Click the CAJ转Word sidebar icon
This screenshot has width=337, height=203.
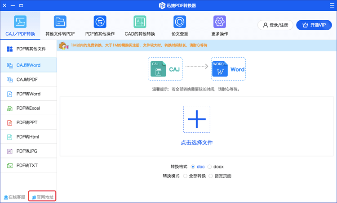pos(10,65)
